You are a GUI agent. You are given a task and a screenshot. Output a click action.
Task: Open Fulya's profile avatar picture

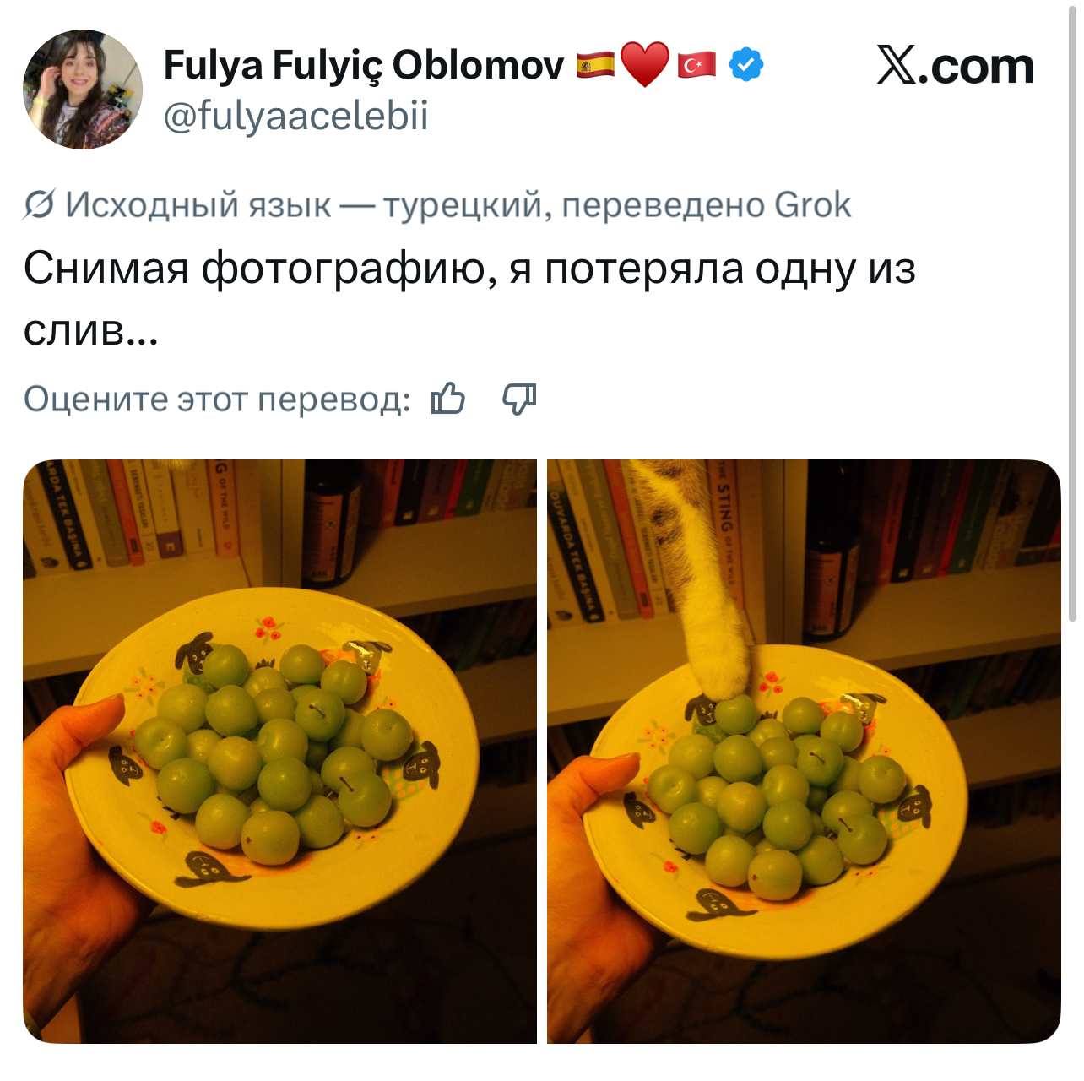pyautogui.click(x=83, y=90)
